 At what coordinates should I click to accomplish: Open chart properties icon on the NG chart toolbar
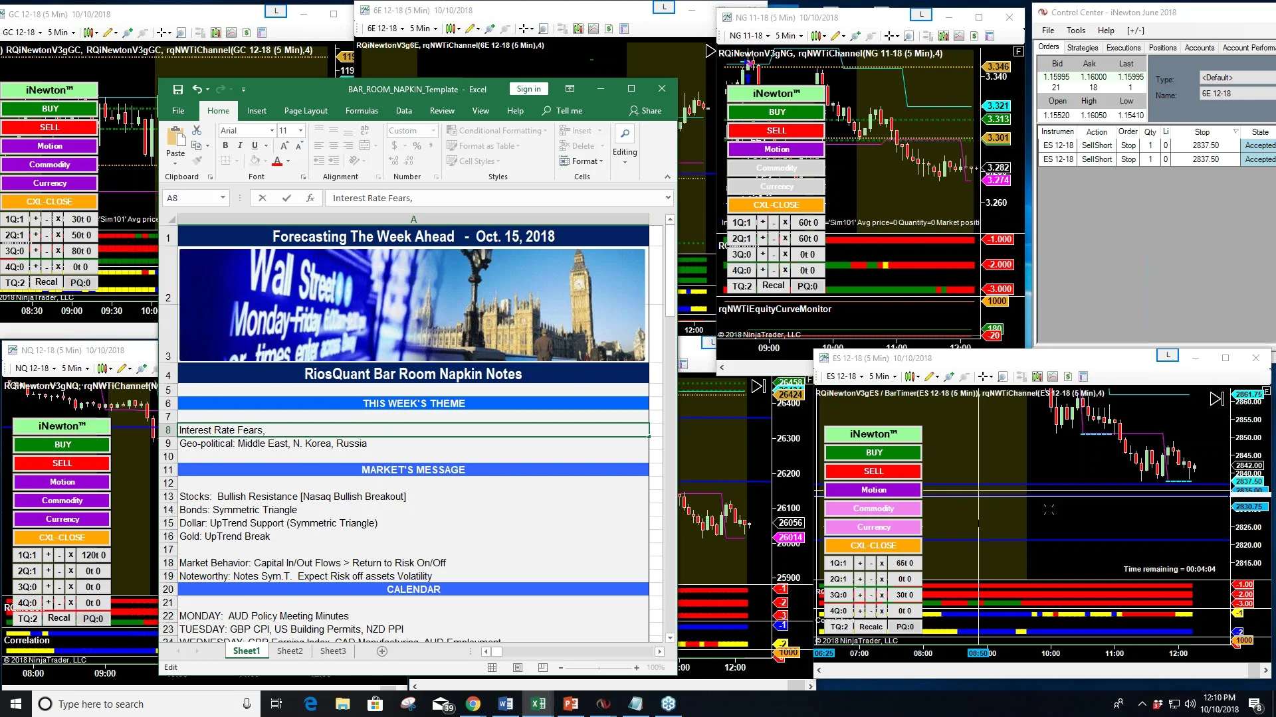[990, 36]
